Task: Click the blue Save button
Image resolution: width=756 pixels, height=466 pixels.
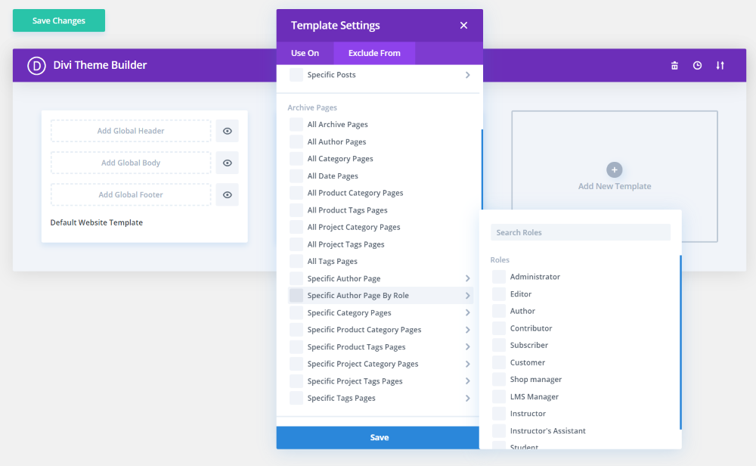Action: pyautogui.click(x=378, y=437)
